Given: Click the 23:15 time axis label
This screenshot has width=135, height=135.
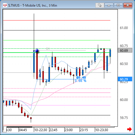Looking at the screenshot, I should 84,130.
